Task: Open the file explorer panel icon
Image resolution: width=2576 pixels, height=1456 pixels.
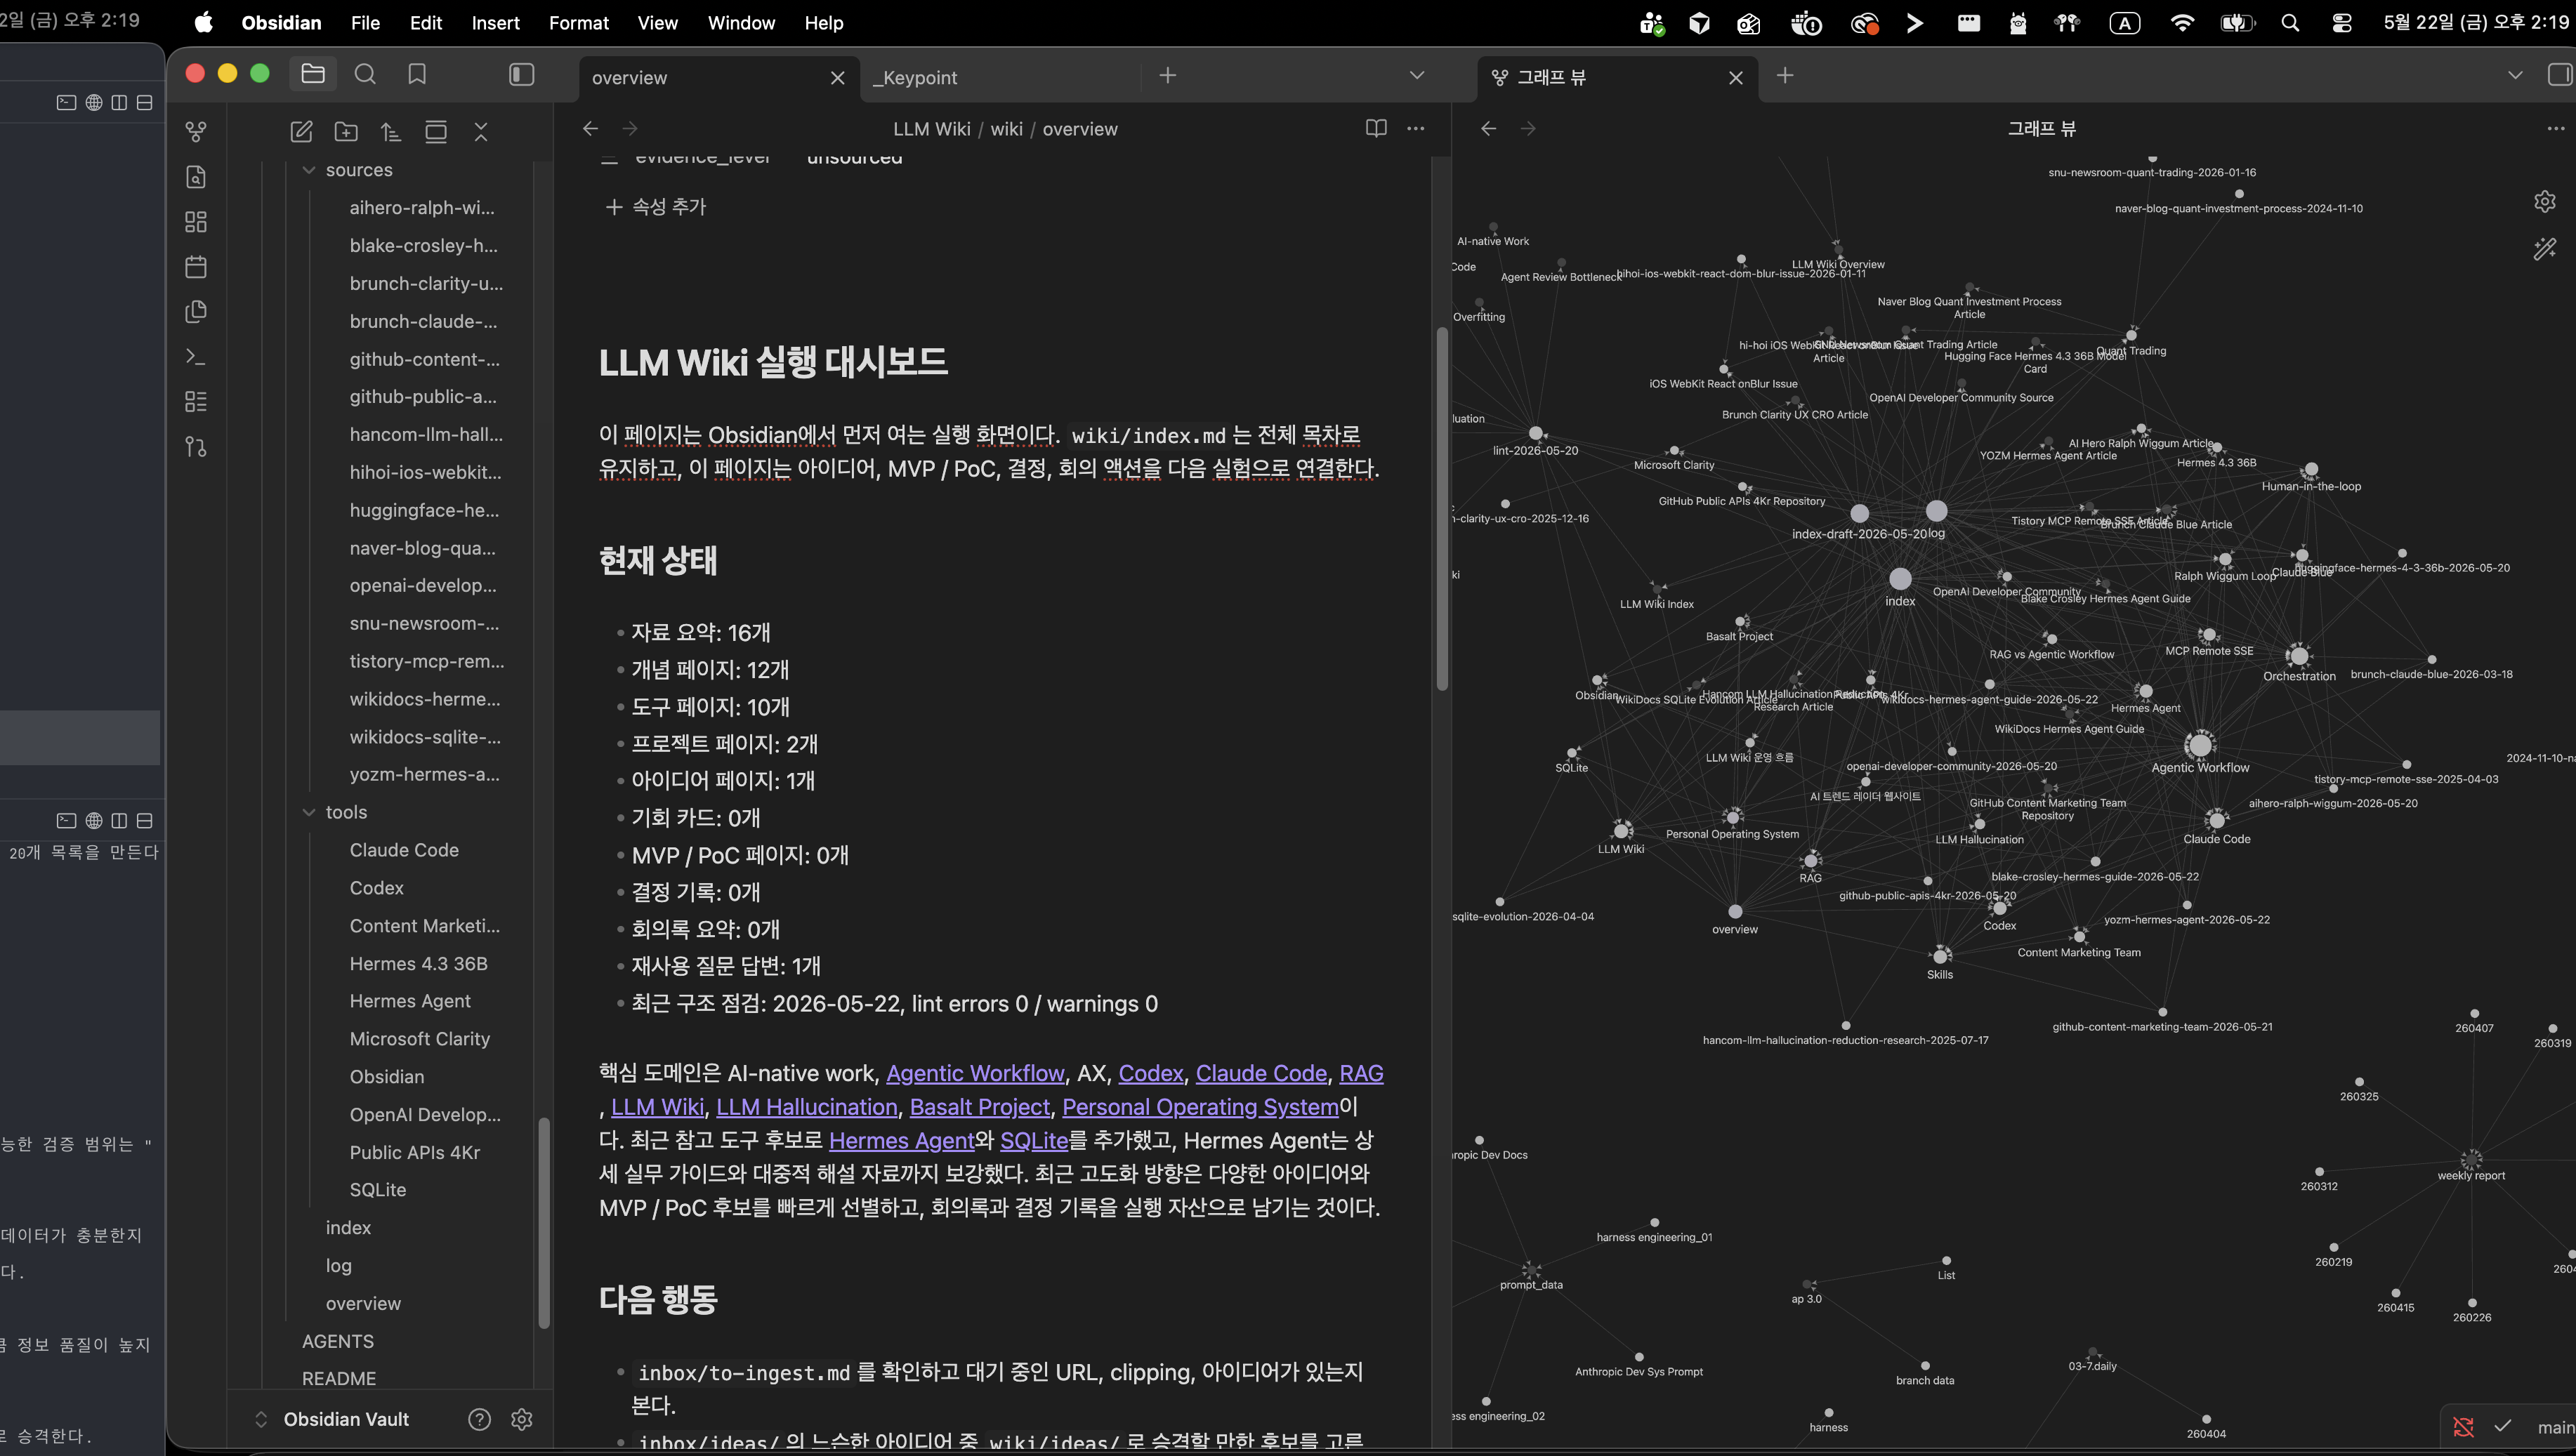Action: pyautogui.click(x=313, y=74)
